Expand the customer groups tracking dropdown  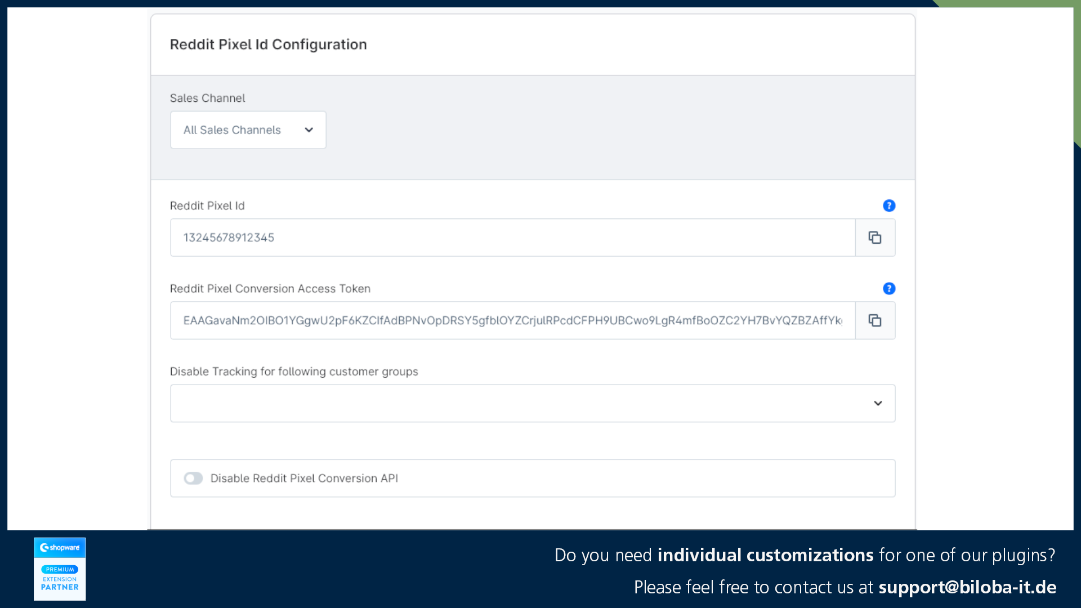pyautogui.click(x=533, y=403)
